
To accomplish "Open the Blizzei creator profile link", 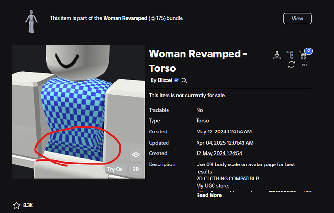I will 165,80.
